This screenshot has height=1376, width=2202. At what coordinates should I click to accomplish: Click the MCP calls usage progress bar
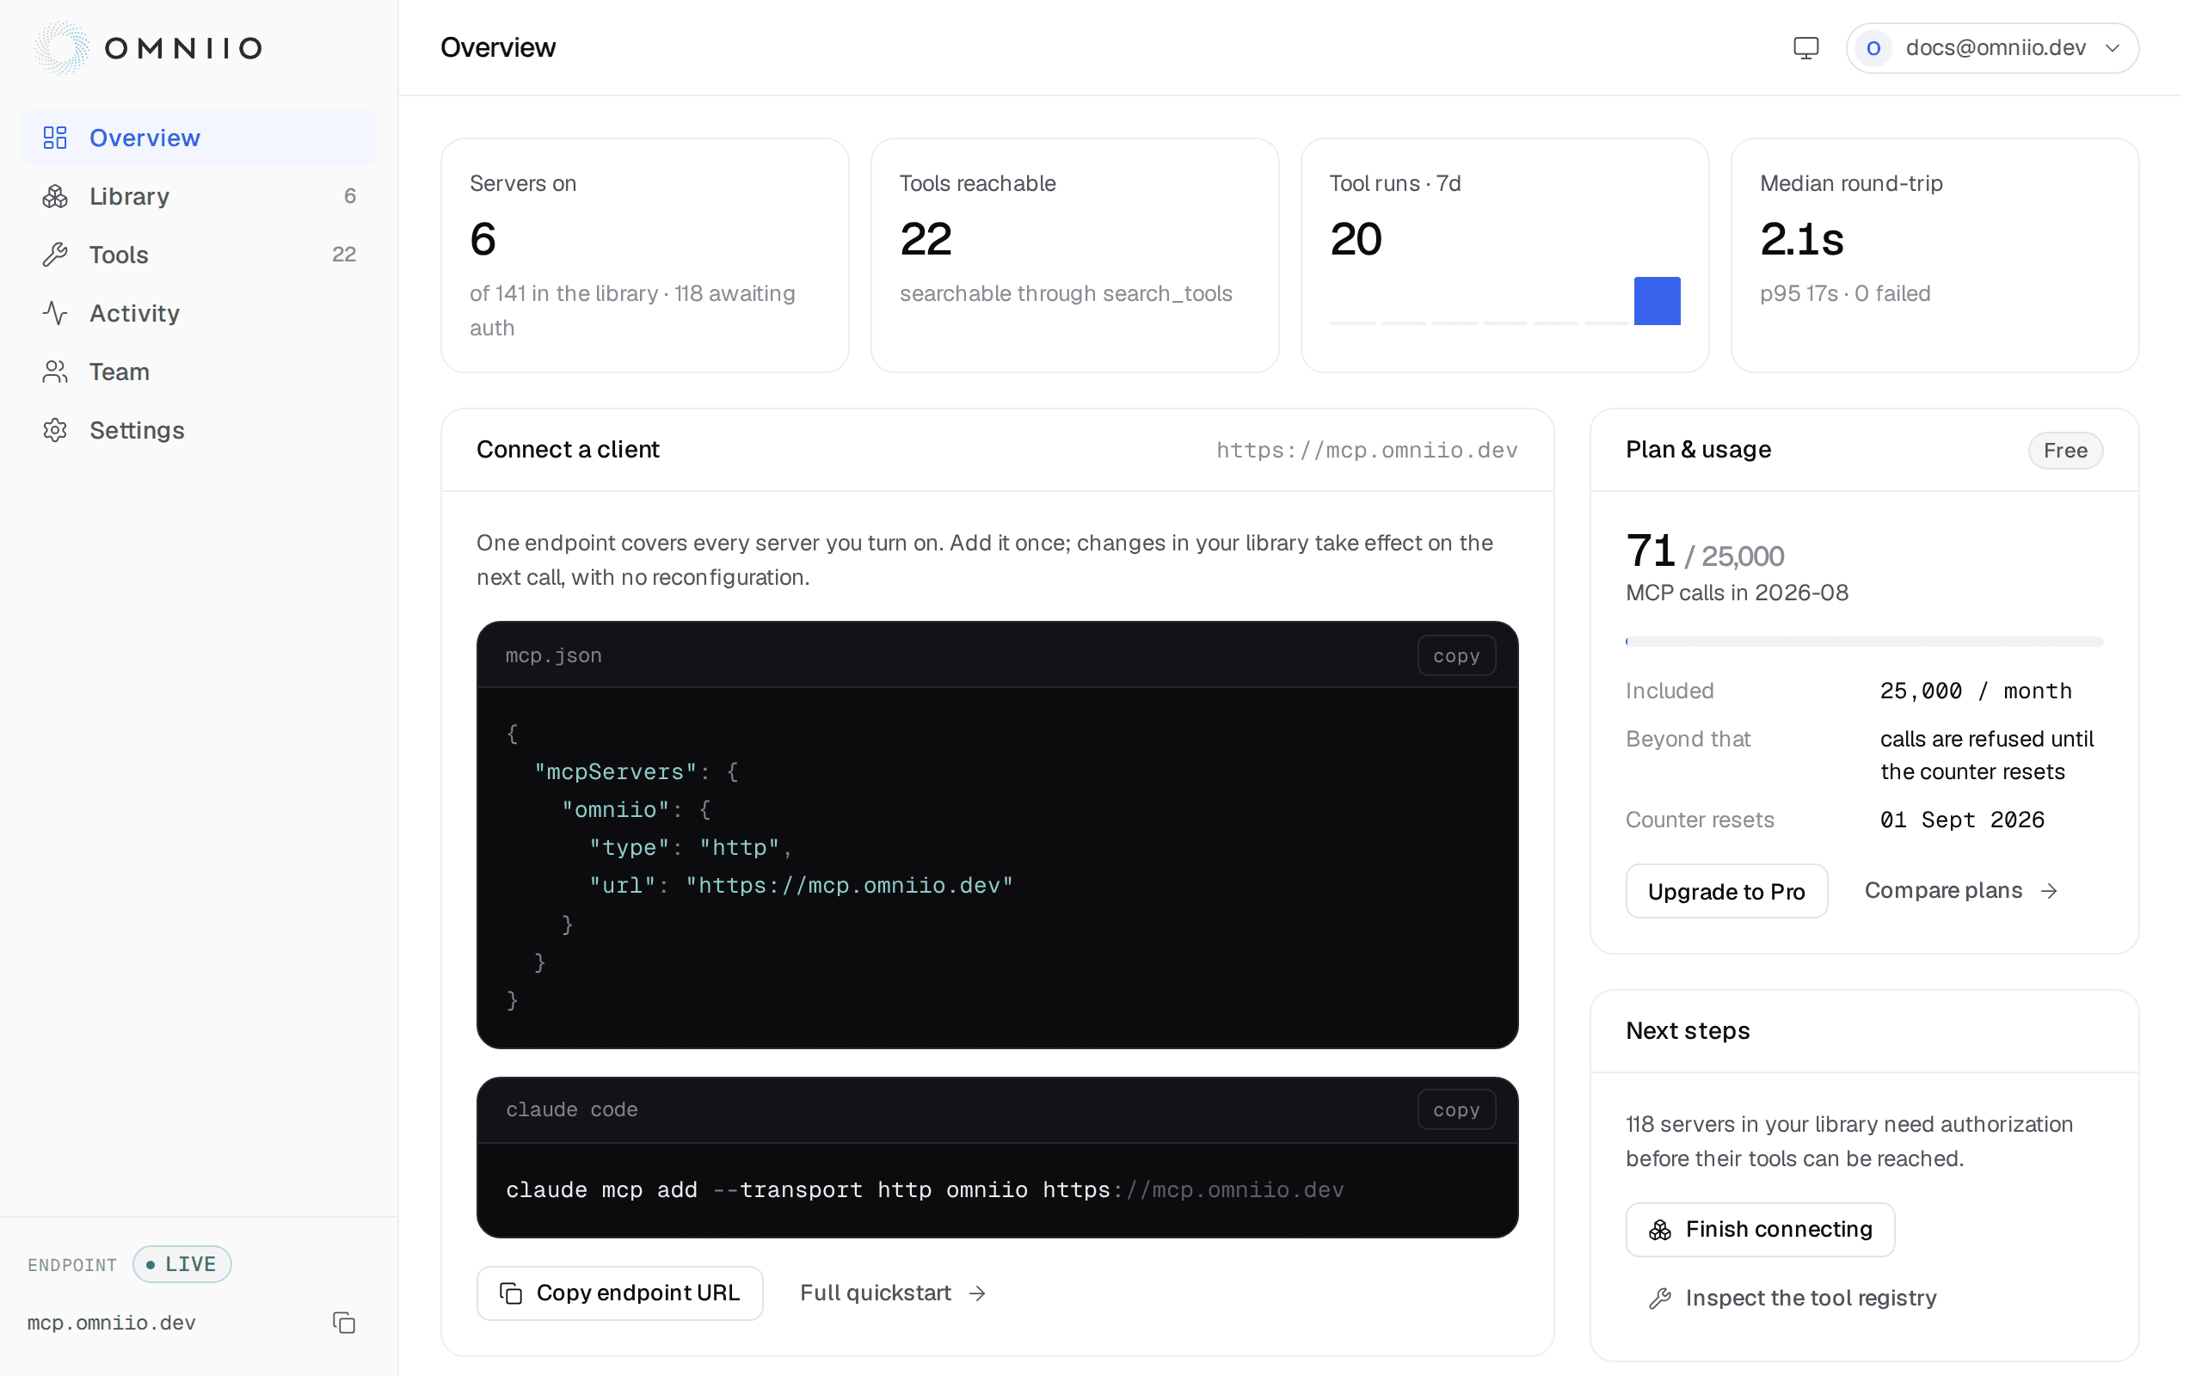tap(1863, 642)
